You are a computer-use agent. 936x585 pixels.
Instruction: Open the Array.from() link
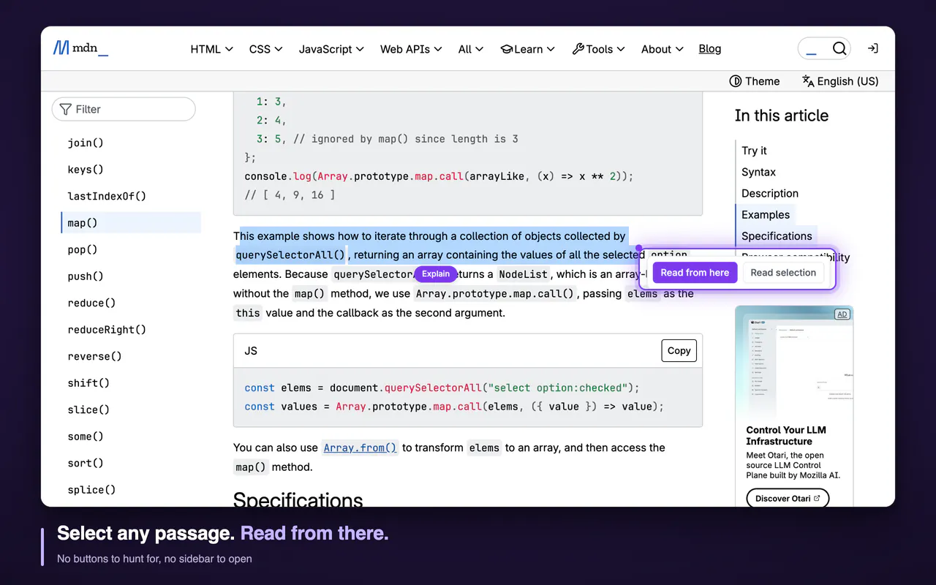pyautogui.click(x=361, y=448)
